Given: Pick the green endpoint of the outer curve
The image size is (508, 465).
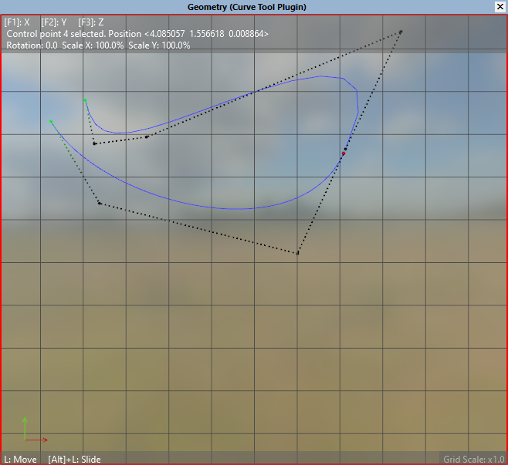Looking at the screenshot, I should 51,121.
